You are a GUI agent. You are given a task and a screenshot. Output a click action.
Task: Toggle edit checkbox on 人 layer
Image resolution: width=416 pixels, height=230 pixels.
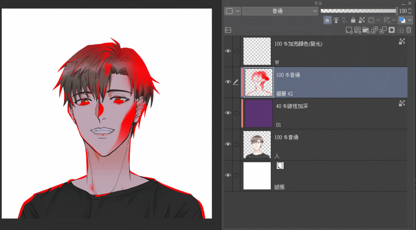pos(237,144)
